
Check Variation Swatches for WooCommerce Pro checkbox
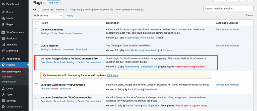pos(37,97)
